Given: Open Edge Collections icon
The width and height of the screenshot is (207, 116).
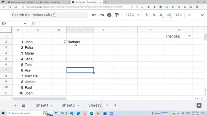Looking at the screenshot, I should coord(179,7).
